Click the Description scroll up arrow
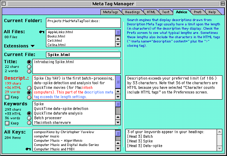 point(118,91)
